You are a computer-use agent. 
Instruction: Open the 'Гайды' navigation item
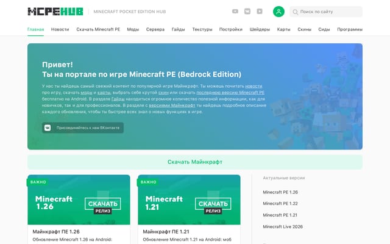point(178,29)
